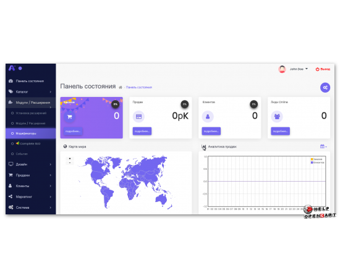Follow the Панель состояния breadcrumb link
Viewport: 340px width, 278px height.
click(x=138, y=87)
